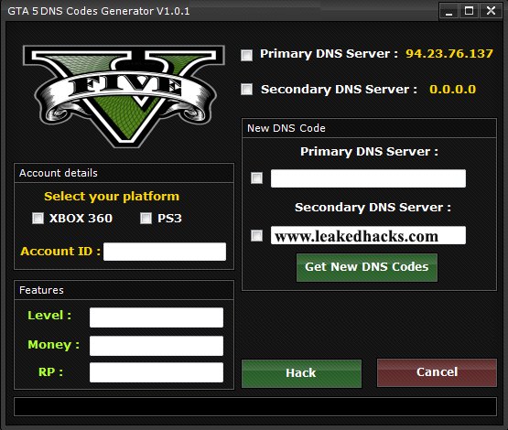Click the 'Select your platform' label

point(112,197)
